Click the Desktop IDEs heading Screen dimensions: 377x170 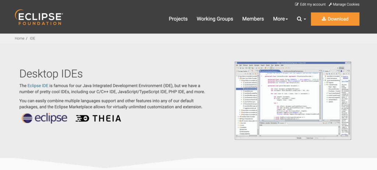pyautogui.click(x=51, y=74)
